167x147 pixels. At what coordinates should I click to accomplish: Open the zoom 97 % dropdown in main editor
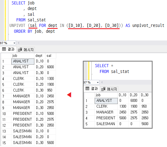(14, 43)
